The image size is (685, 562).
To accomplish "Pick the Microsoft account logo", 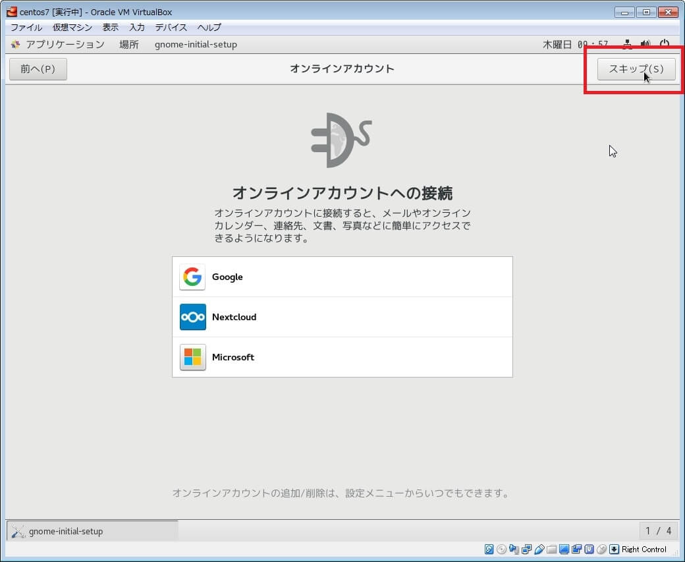I will coord(192,357).
